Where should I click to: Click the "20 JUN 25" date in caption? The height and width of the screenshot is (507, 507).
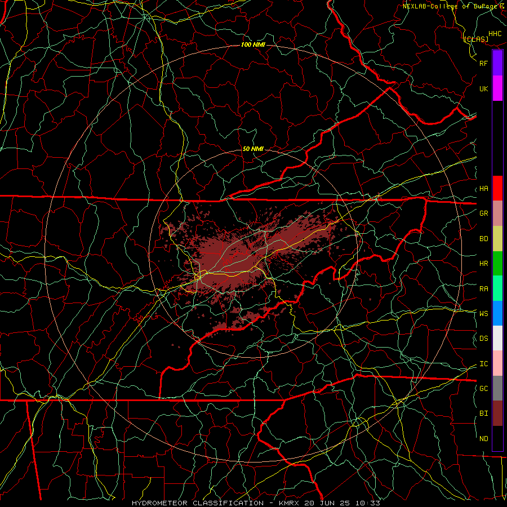[328, 503]
